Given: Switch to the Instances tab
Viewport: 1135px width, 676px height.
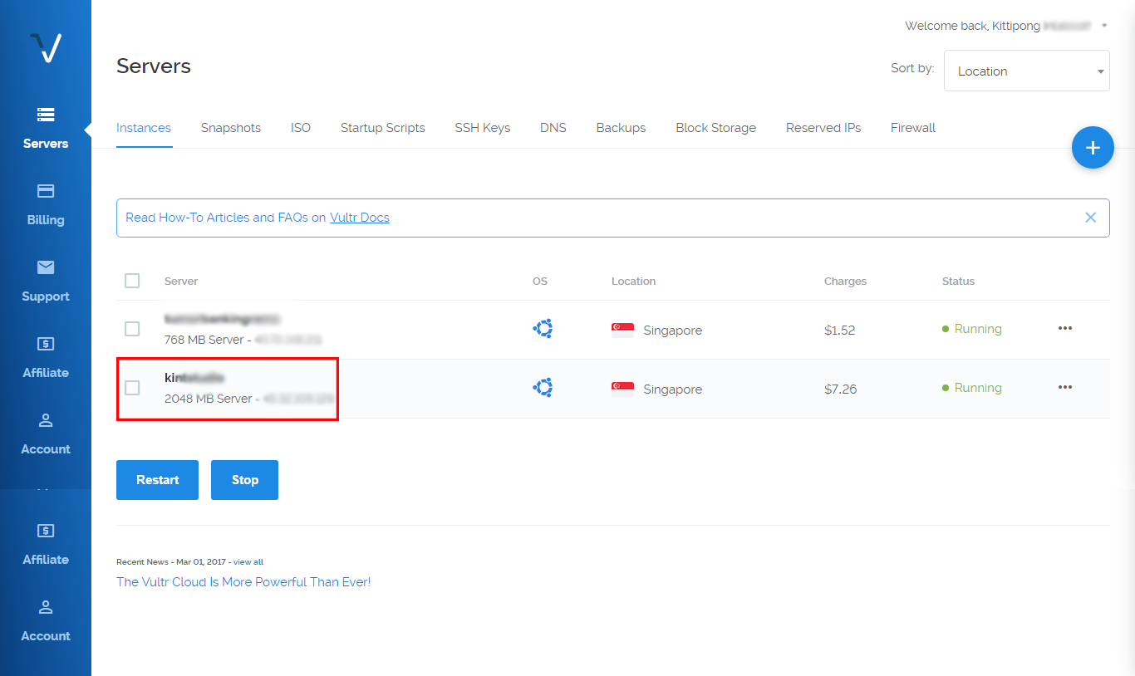Looking at the screenshot, I should [x=144, y=128].
